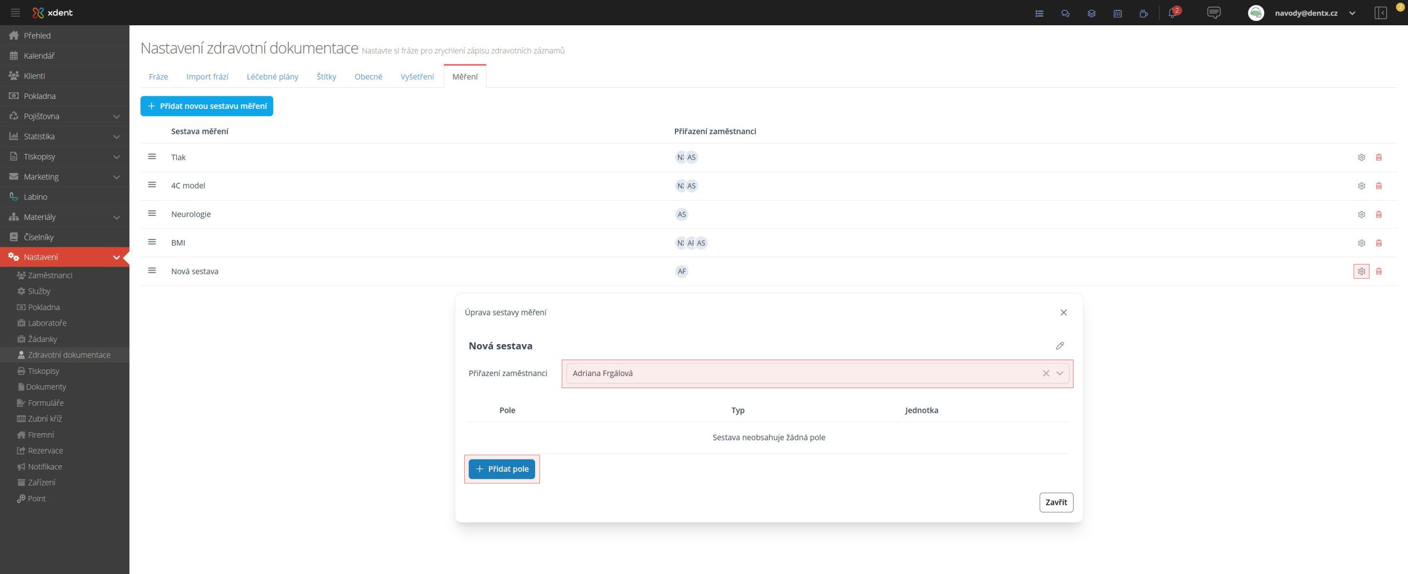
Task: Close the dialog with Zavřít button
Action: coord(1055,502)
